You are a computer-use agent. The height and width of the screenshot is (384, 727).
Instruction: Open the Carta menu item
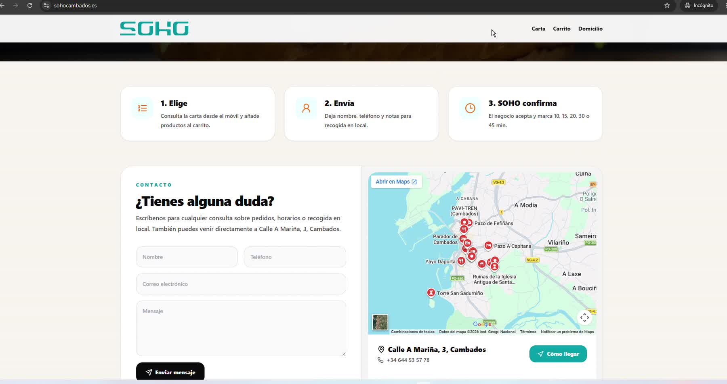pos(538,29)
